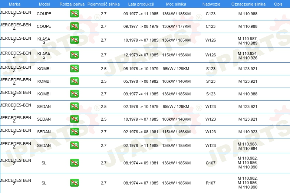This screenshot has height=193, width=290.
Task: Click engine codes M 110.987, M 110.989
Action: pyautogui.click(x=248, y=41)
